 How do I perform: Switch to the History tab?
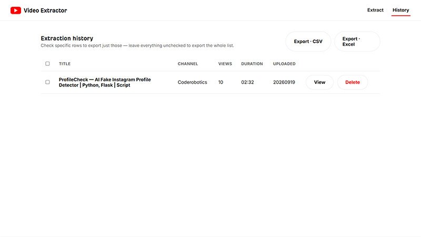click(x=400, y=10)
